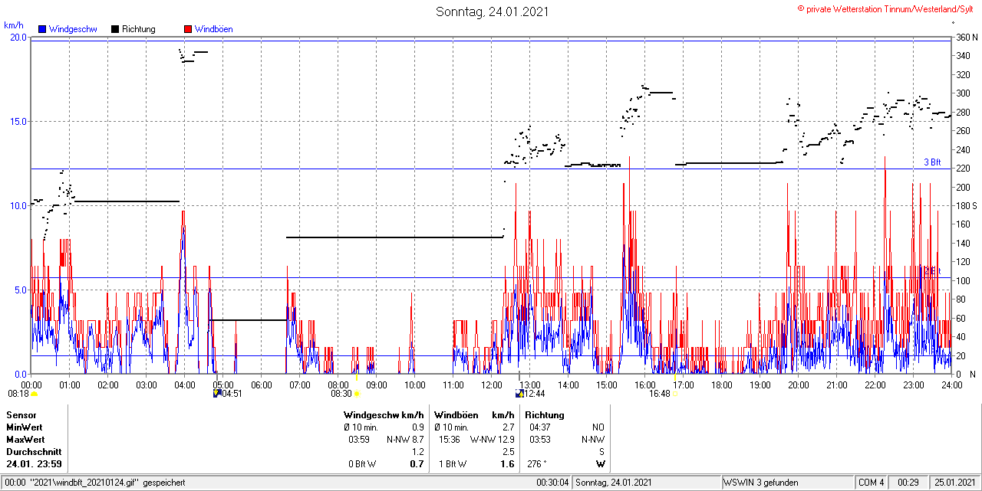Click the 360 N direction axis label
Viewport: 982px width, 491px height.
click(x=966, y=37)
